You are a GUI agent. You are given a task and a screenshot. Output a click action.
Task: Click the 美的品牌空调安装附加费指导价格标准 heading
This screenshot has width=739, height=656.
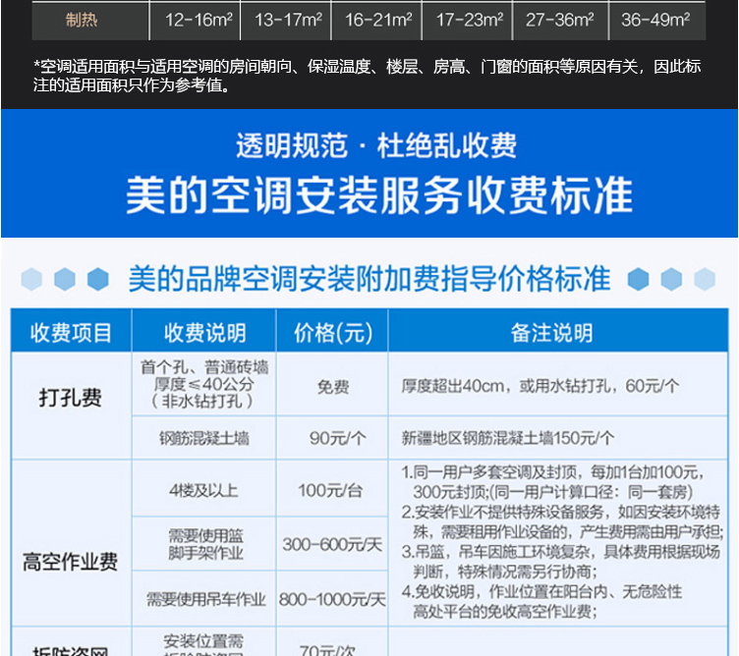coord(369,279)
